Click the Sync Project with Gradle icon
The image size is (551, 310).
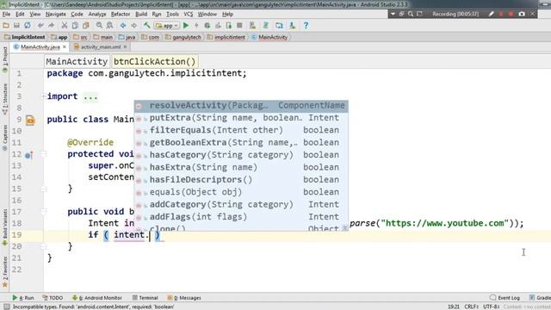pyautogui.click(x=266, y=25)
